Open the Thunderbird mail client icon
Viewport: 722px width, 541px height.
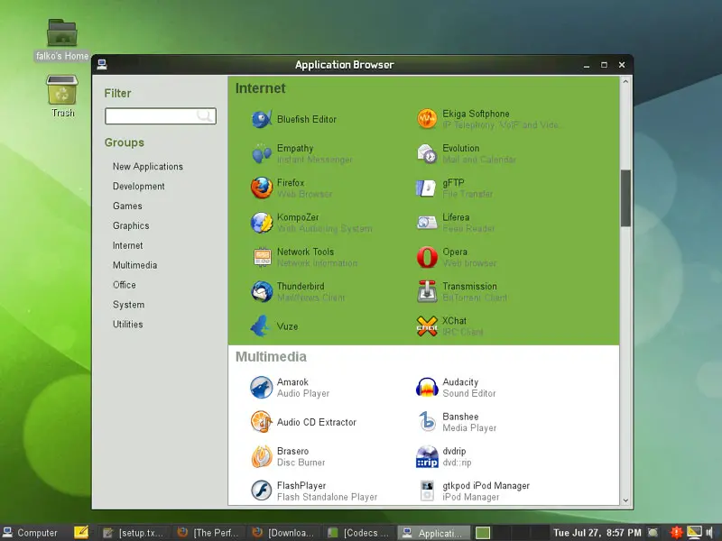tap(262, 291)
